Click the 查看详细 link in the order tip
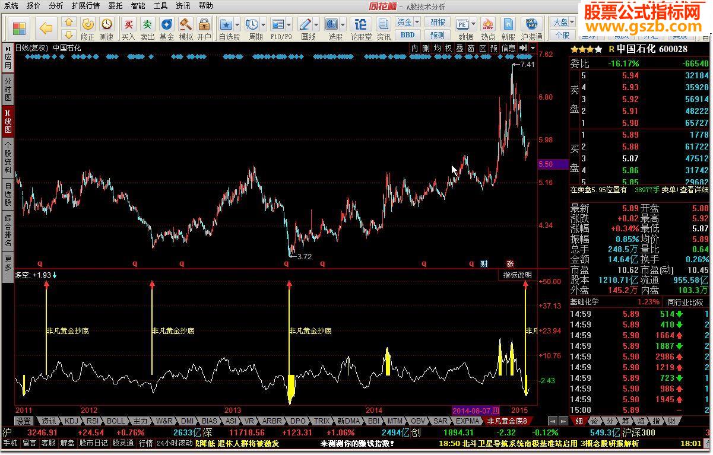 coord(694,190)
